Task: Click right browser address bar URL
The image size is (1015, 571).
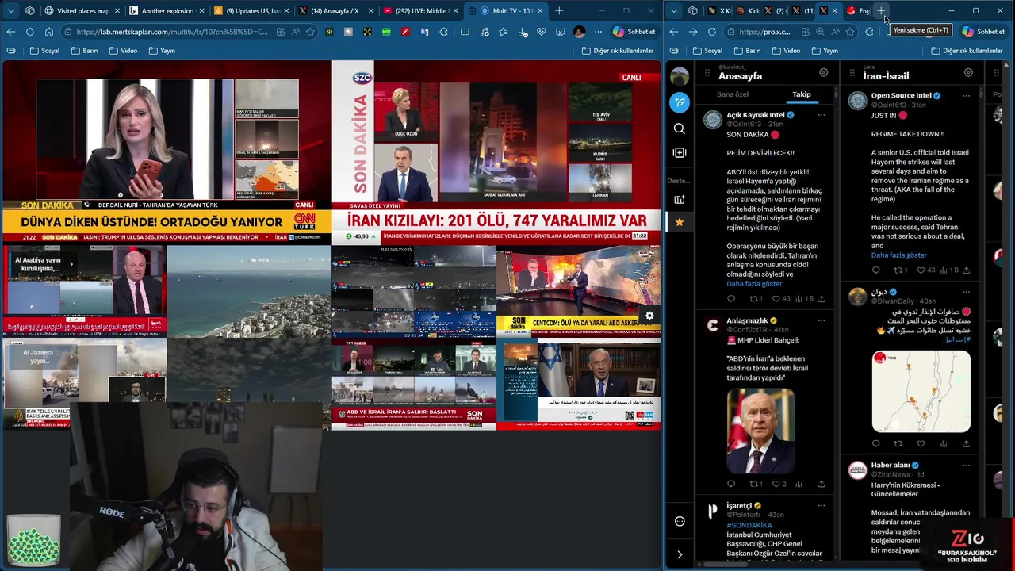Action: tap(764, 32)
